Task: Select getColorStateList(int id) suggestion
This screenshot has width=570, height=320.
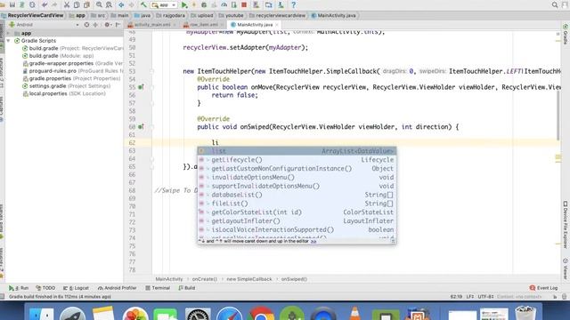Action: tap(297, 212)
